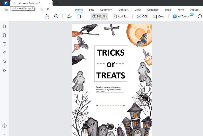Click the 'Sending you warm Halloween' text box

[110, 89]
